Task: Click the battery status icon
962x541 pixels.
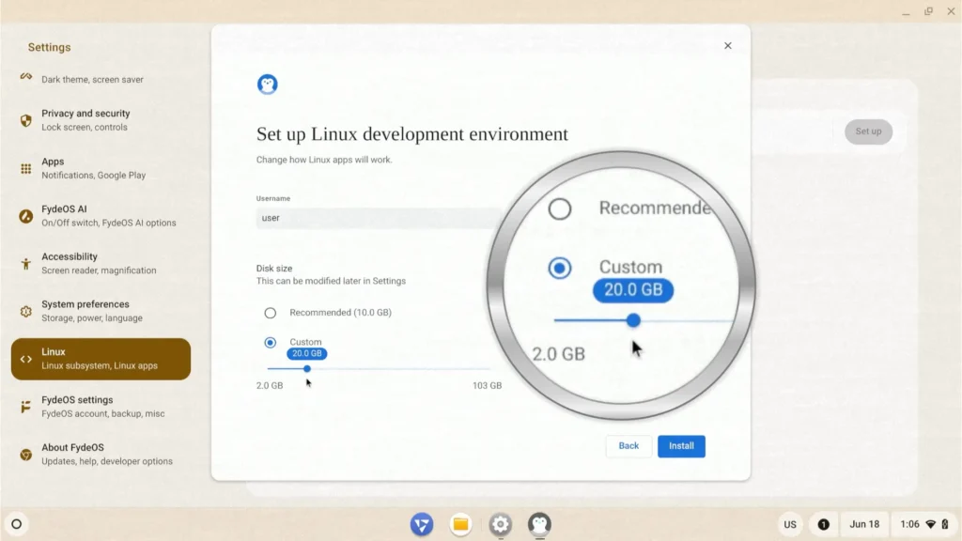Action: [945, 524]
